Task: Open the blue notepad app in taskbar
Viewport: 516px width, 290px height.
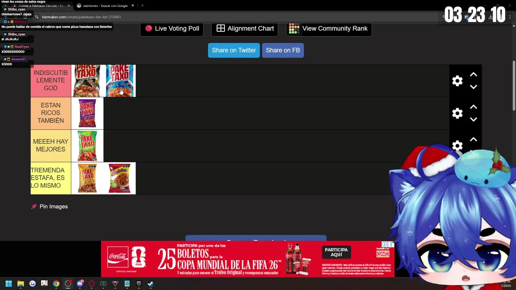Action: click(127, 284)
